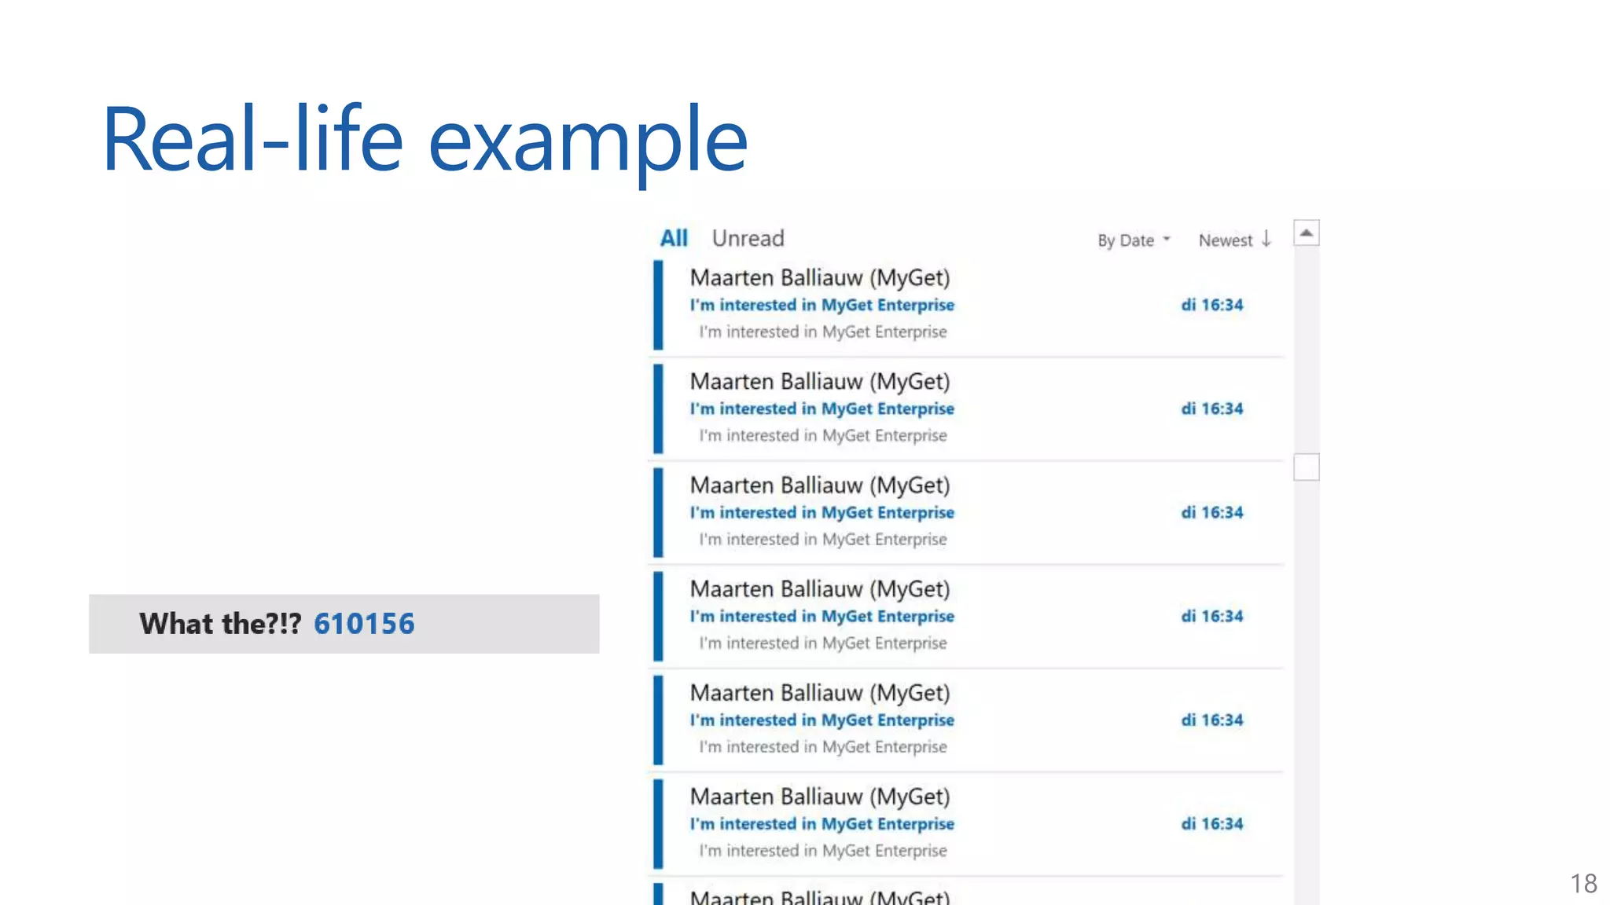Image resolution: width=1610 pixels, height=905 pixels.
Task: Click the Real-life example slide title
Action: tap(425, 140)
